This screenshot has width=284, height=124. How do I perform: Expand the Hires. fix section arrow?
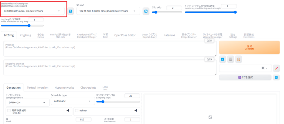coord(67,110)
